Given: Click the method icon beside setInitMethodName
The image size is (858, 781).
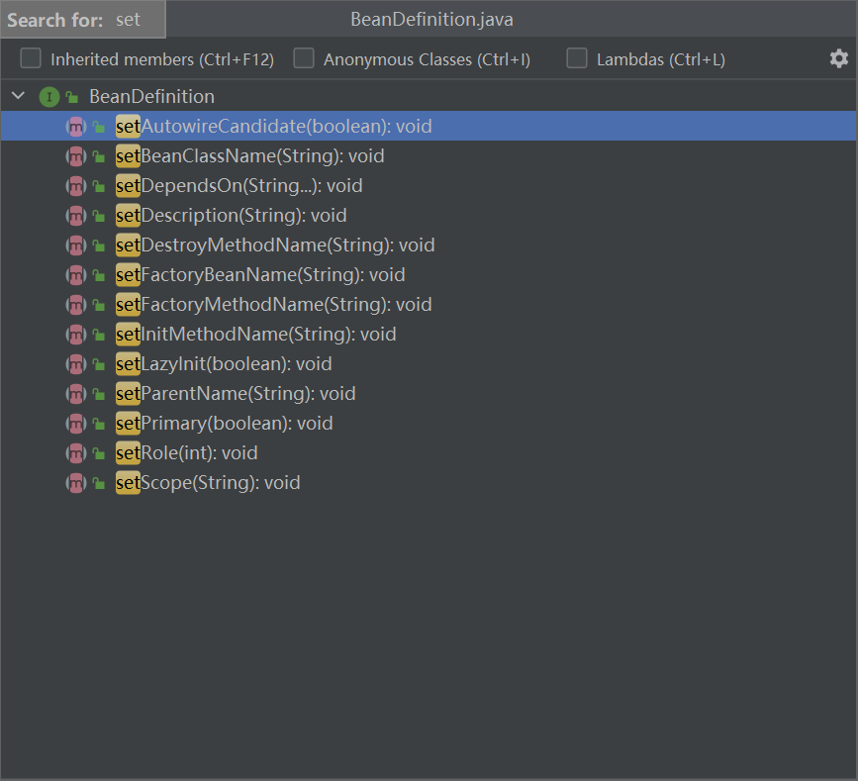Looking at the screenshot, I should tap(76, 335).
